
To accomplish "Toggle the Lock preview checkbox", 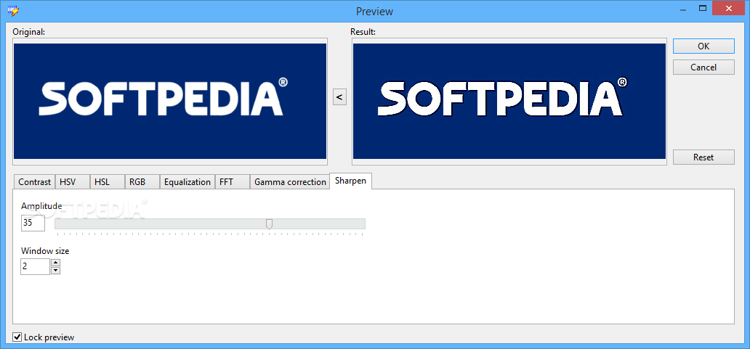I will point(17,337).
